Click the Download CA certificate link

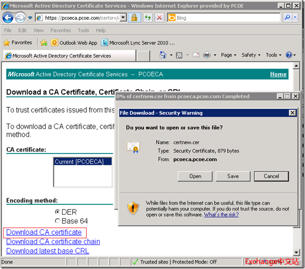44,232
